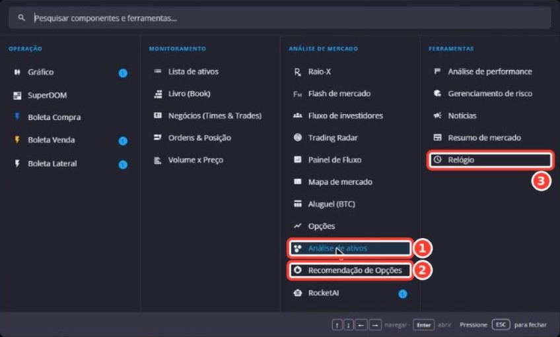
Task: Click the blue badge beside Boleta Venda
Action: pyautogui.click(x=123, y=141)
